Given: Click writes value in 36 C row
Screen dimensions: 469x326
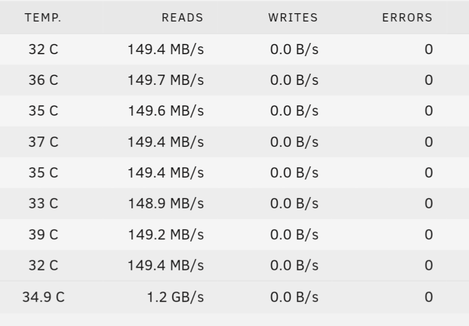Looking at the screenshot, I should click(x=294, y=80).
